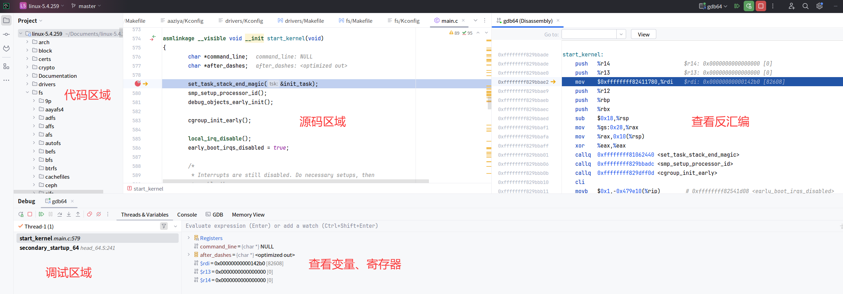
Task: Click Resume Program in the top toolbar
Action: pyautogui.click(x=737, y=6)
